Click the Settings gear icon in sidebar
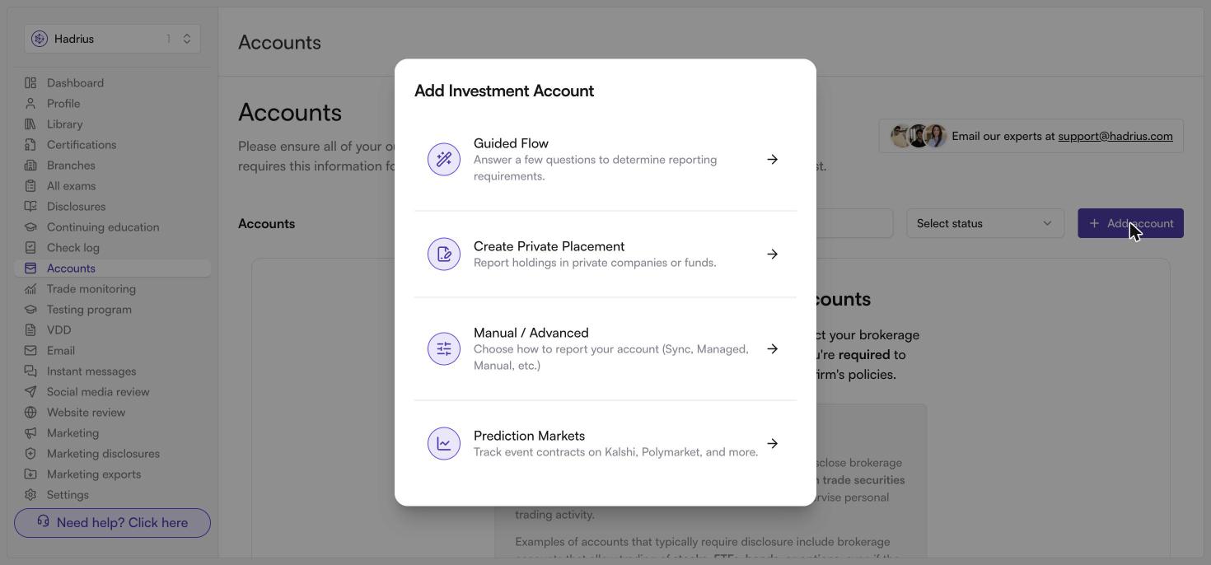The image size is (1211, 565). coord(30,495)
